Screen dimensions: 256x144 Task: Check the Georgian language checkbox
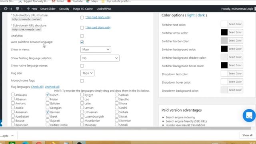(47, 107)
